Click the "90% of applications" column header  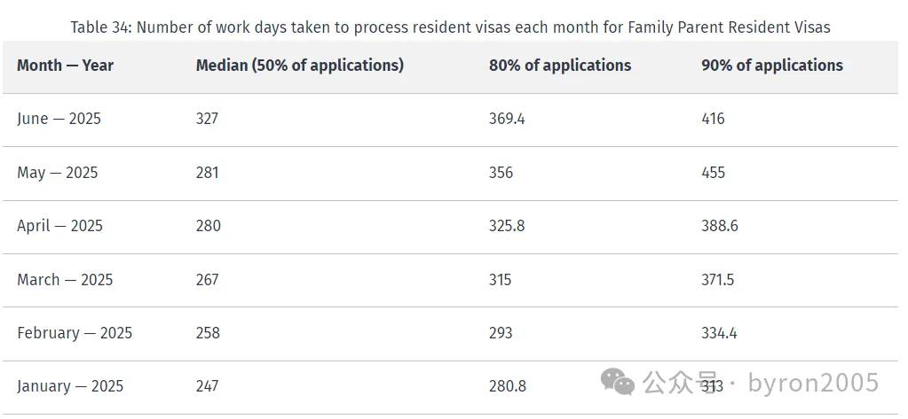click(771, 66)
